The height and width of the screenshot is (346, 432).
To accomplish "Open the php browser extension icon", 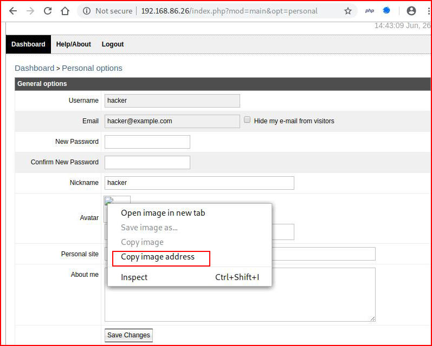I will pyautogui.click(x=370, y=11).
